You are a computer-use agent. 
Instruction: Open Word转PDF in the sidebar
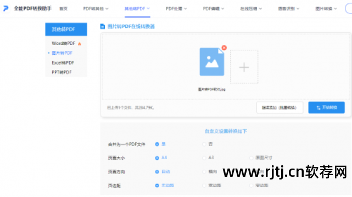pyautogui.click(x=64, y=43)
